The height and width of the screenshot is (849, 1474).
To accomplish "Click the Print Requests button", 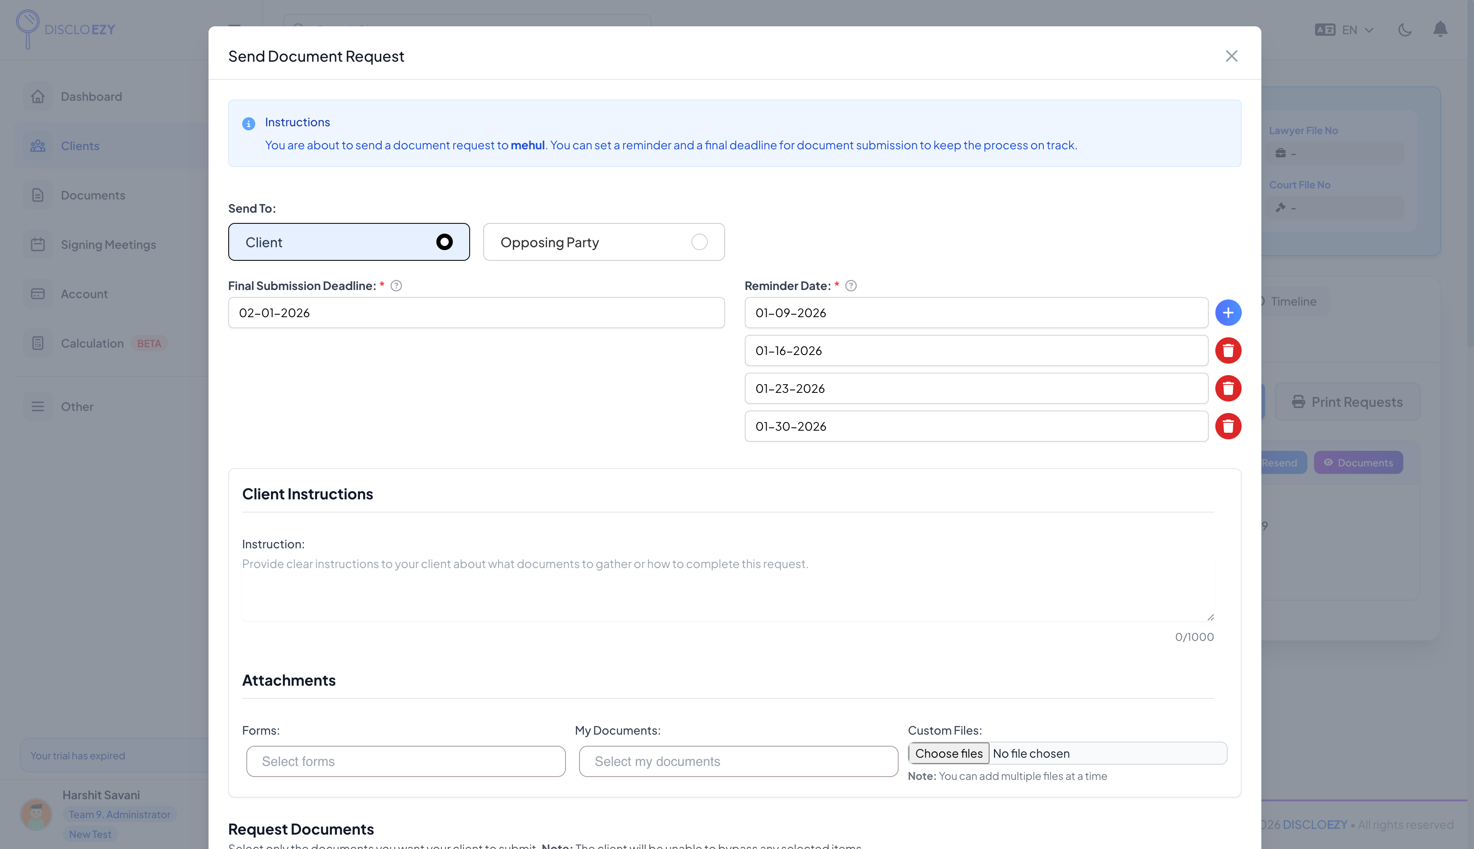I will pos(1347,402).
